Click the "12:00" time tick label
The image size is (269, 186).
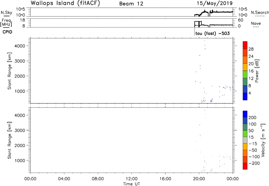(131, 179)
